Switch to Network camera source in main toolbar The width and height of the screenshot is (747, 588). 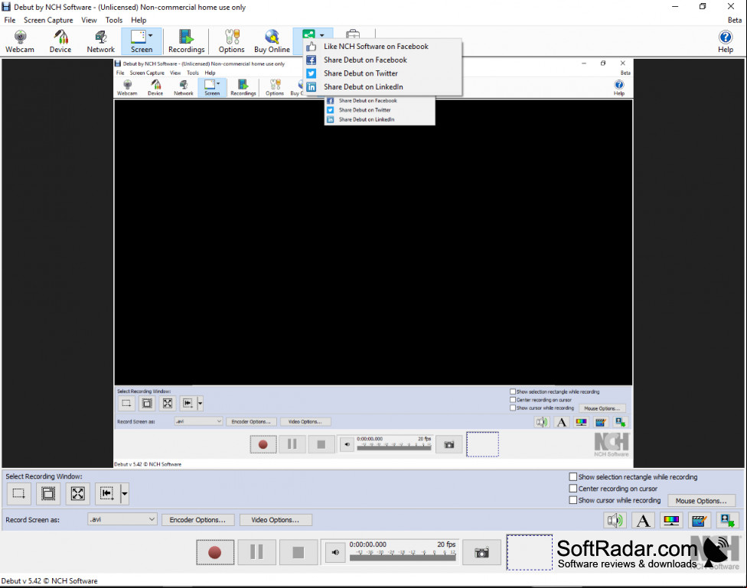click(100, 41)
